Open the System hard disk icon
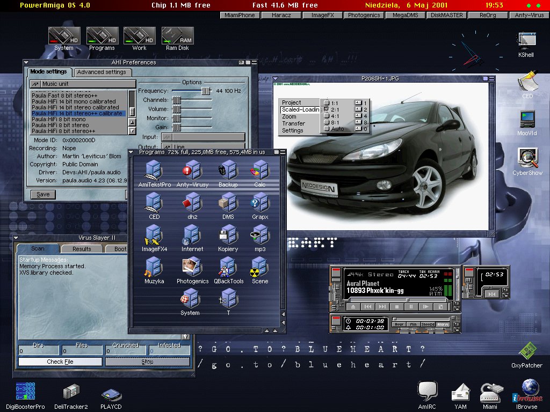Viewport: 550px width, 412px height. tap(64, 39)
